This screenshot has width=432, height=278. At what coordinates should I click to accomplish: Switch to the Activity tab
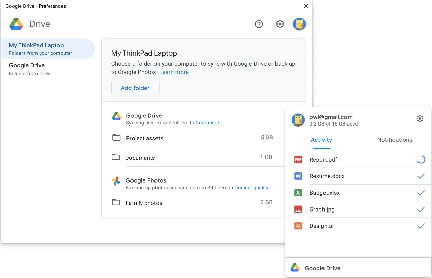click(321, 140)
